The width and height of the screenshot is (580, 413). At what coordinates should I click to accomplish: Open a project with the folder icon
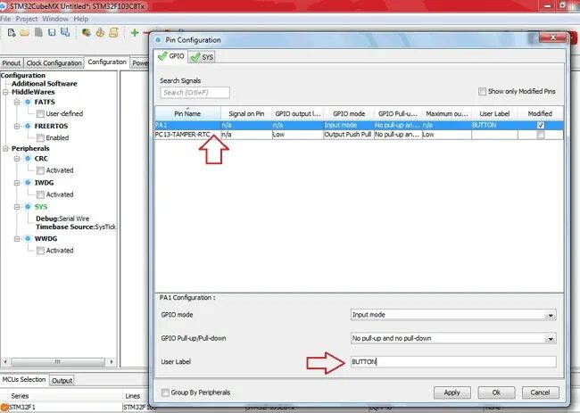24,33
